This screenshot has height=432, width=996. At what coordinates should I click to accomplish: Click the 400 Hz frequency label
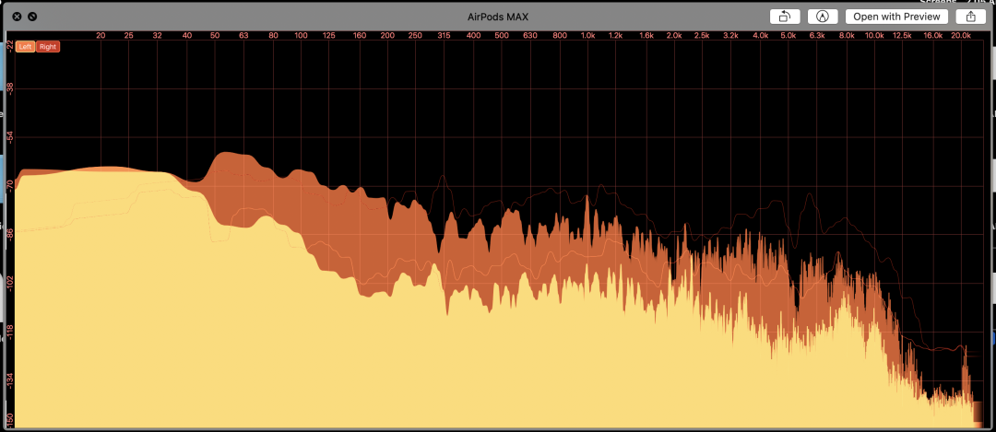473,36
